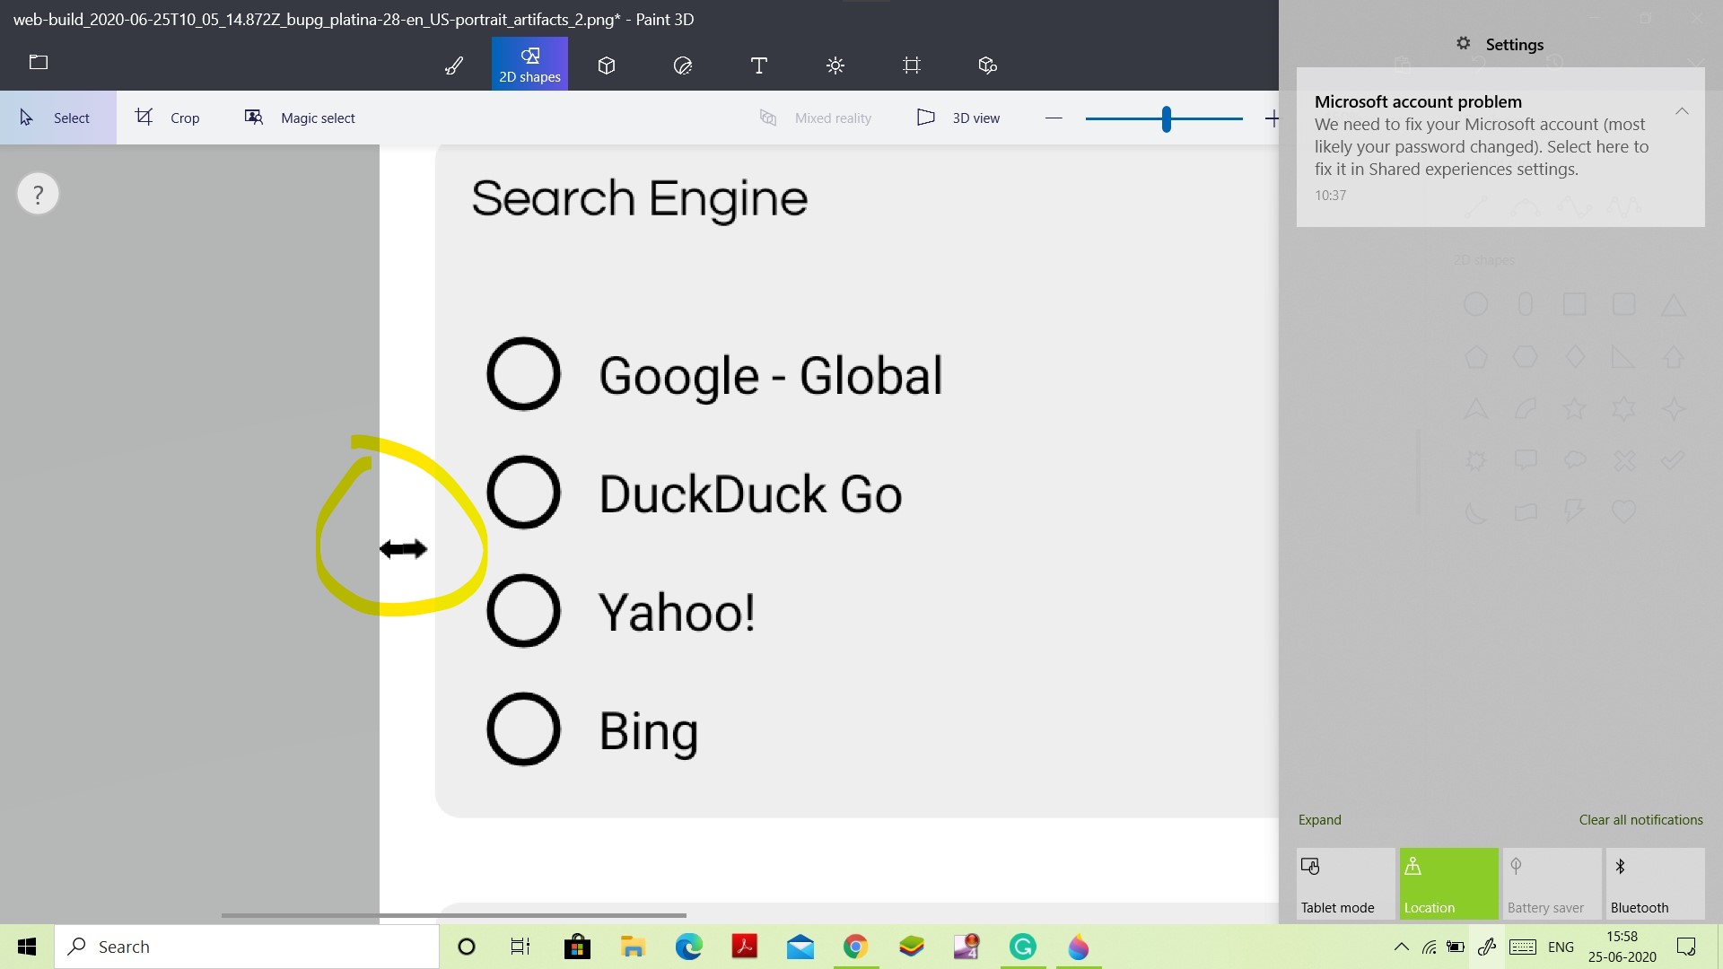1723x969 pixels.
Task: Click the battery tray icon
Action: pos(1456,947)
